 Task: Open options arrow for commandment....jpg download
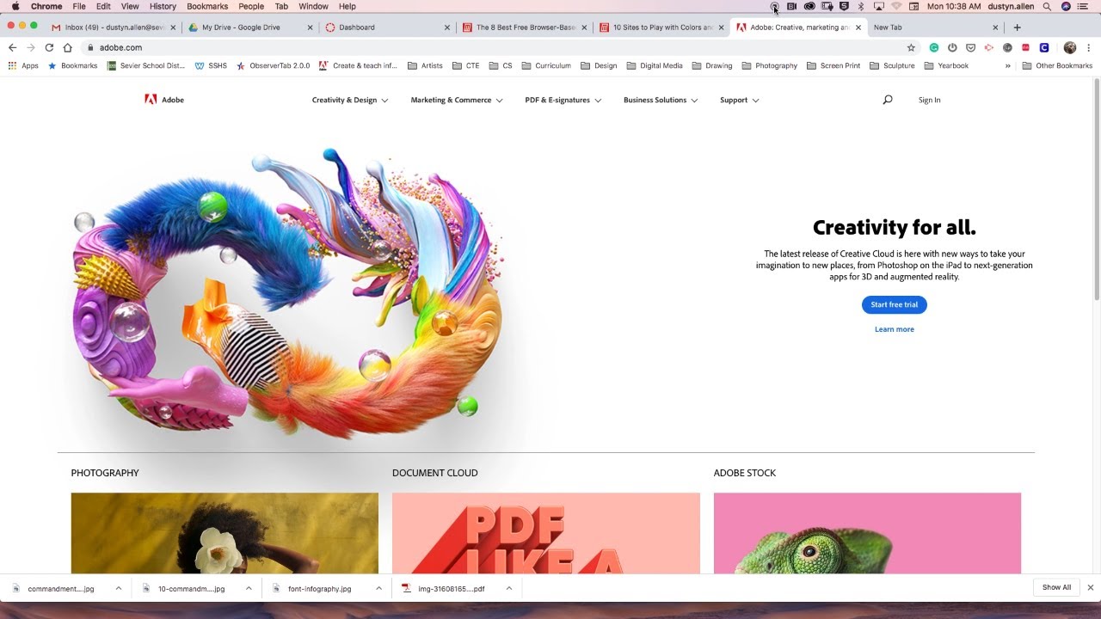click(x=119, y=588)
